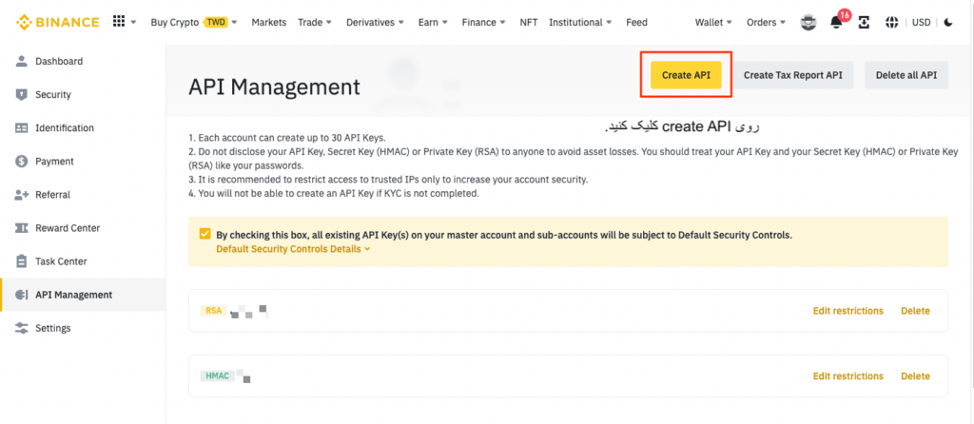The image size is (974, 424).
Task: Go to Markets in top navigation
Action: coord(268,23)
